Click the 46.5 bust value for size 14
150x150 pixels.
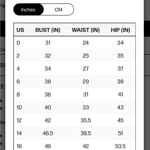48,133
